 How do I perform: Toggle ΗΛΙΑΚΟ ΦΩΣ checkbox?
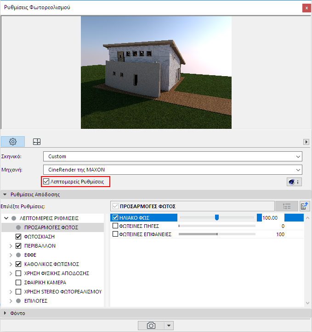[x=115, y=217]
